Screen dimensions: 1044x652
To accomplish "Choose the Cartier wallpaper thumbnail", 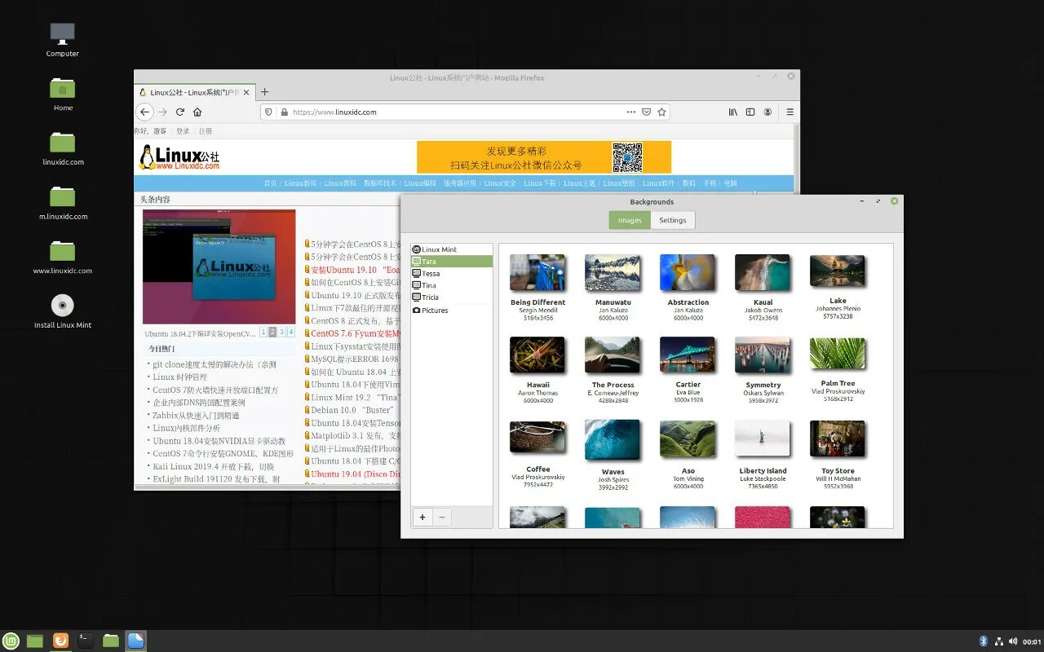I will (x=688, y=355).
